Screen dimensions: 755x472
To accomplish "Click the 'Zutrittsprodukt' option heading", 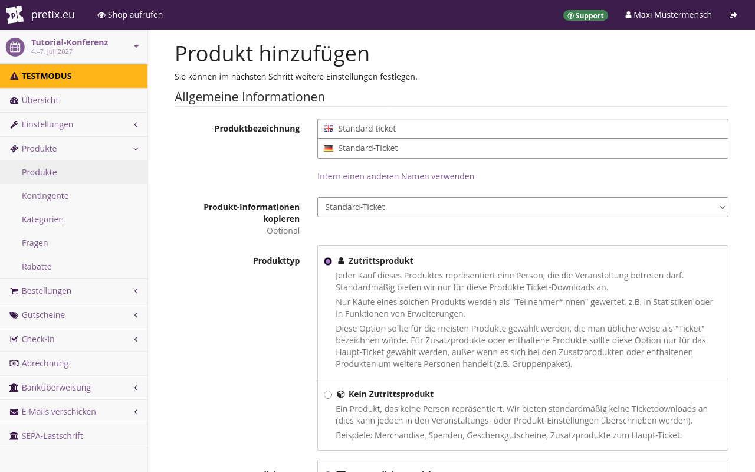I will [x=380, y=261].
